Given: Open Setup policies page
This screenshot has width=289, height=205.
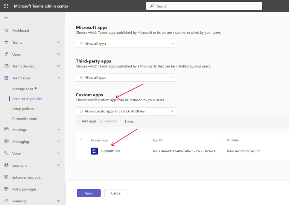Looking at the screenshot, I should tap(23, 109).
